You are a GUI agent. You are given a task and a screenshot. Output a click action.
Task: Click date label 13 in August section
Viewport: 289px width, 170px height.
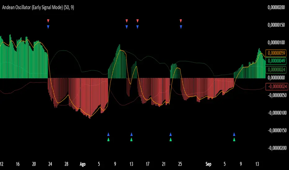pyautogui.click(x=131, y=164)
